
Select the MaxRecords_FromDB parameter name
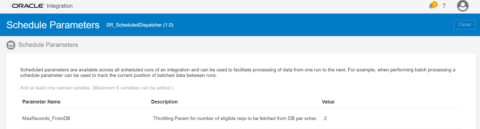pos(46,119)
